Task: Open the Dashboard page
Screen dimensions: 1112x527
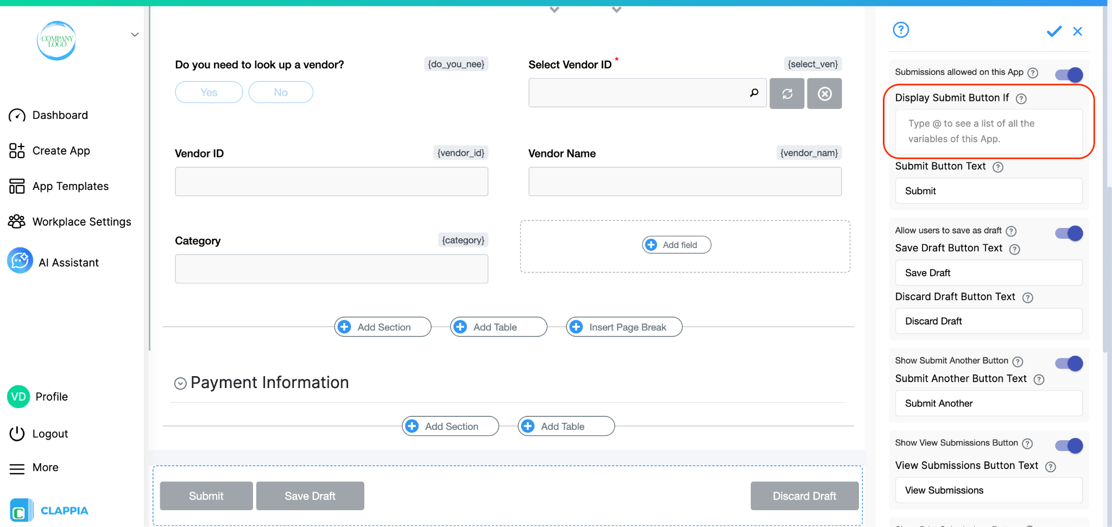Action: pyautogui.click(x=48, y=115)
